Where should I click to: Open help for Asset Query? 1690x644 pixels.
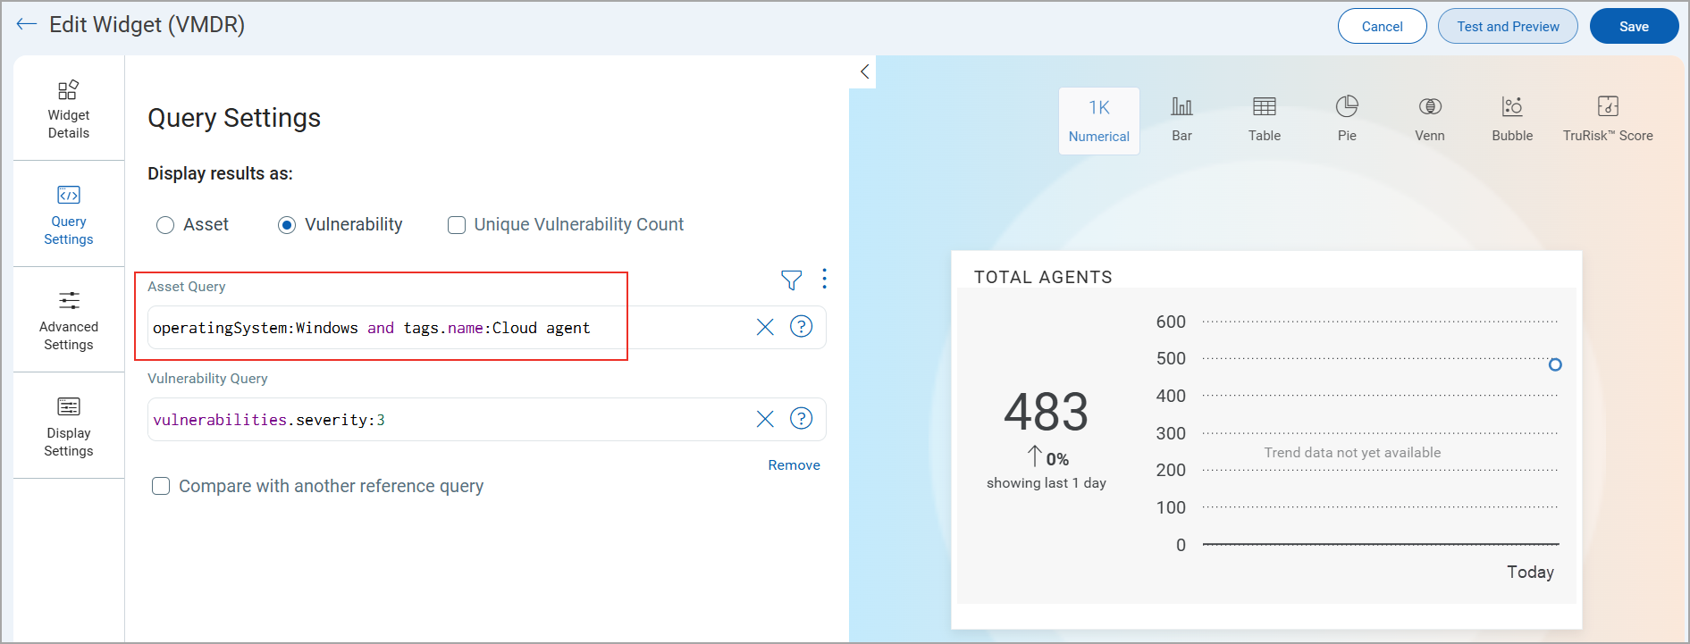(x=802, y=327)
